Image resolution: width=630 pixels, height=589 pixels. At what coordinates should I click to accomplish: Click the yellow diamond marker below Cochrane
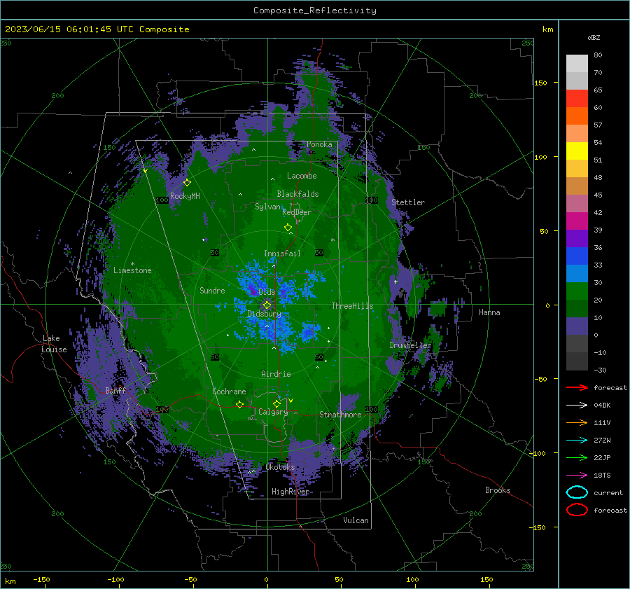pyautogui.click(x=239, y=405)
